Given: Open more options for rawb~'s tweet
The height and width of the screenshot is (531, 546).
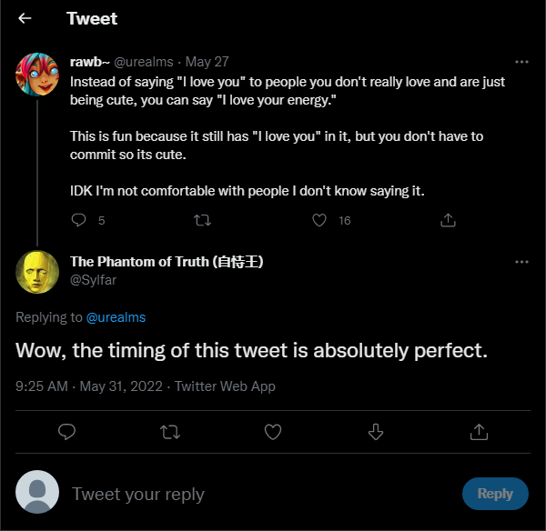Looking at the screenshot, I should [x=521, y=62].
